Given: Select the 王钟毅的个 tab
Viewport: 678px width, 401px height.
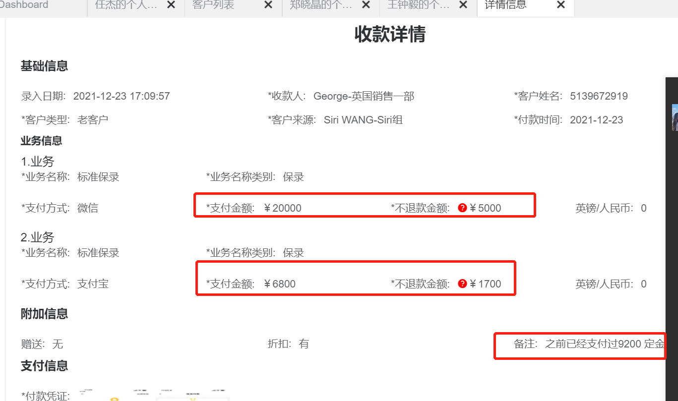Looking at the screenshot, I should tap(418, 5).
